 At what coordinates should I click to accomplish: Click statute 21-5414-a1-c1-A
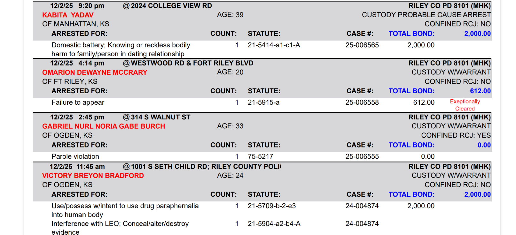(274, 45)
